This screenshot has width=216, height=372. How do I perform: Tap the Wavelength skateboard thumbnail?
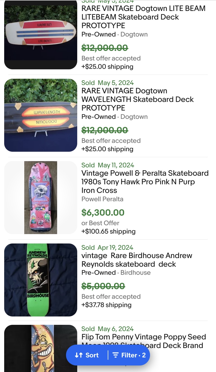pos(41,115)
